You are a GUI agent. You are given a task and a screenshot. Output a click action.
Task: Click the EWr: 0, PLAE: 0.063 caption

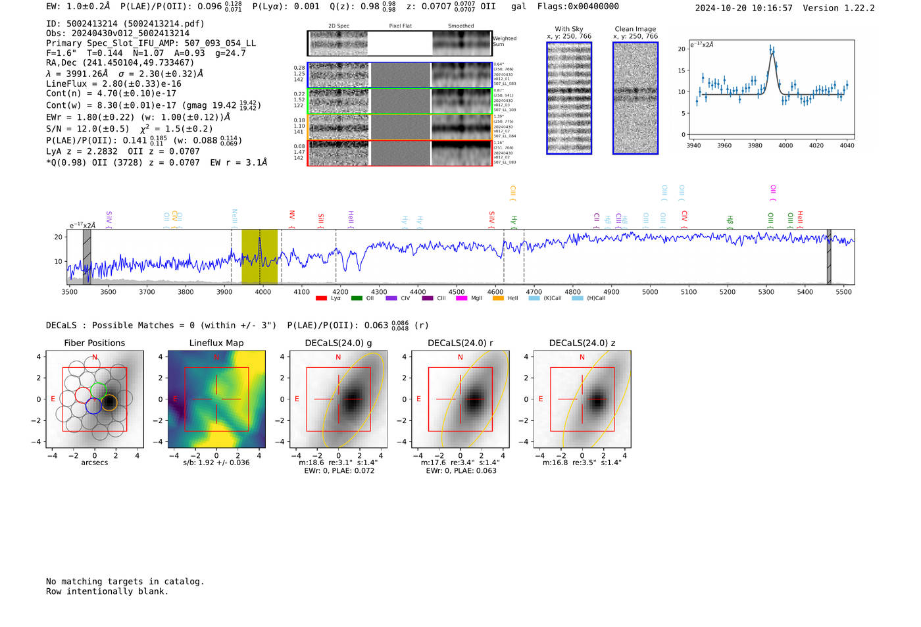point(461,470)
